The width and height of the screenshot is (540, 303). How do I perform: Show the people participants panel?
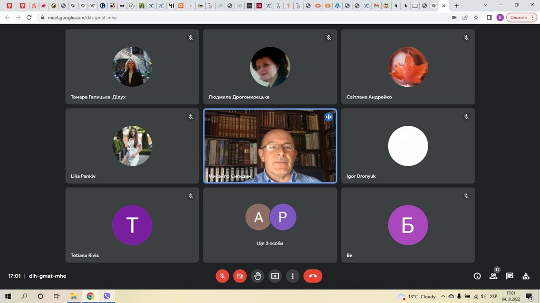[494, 276]
